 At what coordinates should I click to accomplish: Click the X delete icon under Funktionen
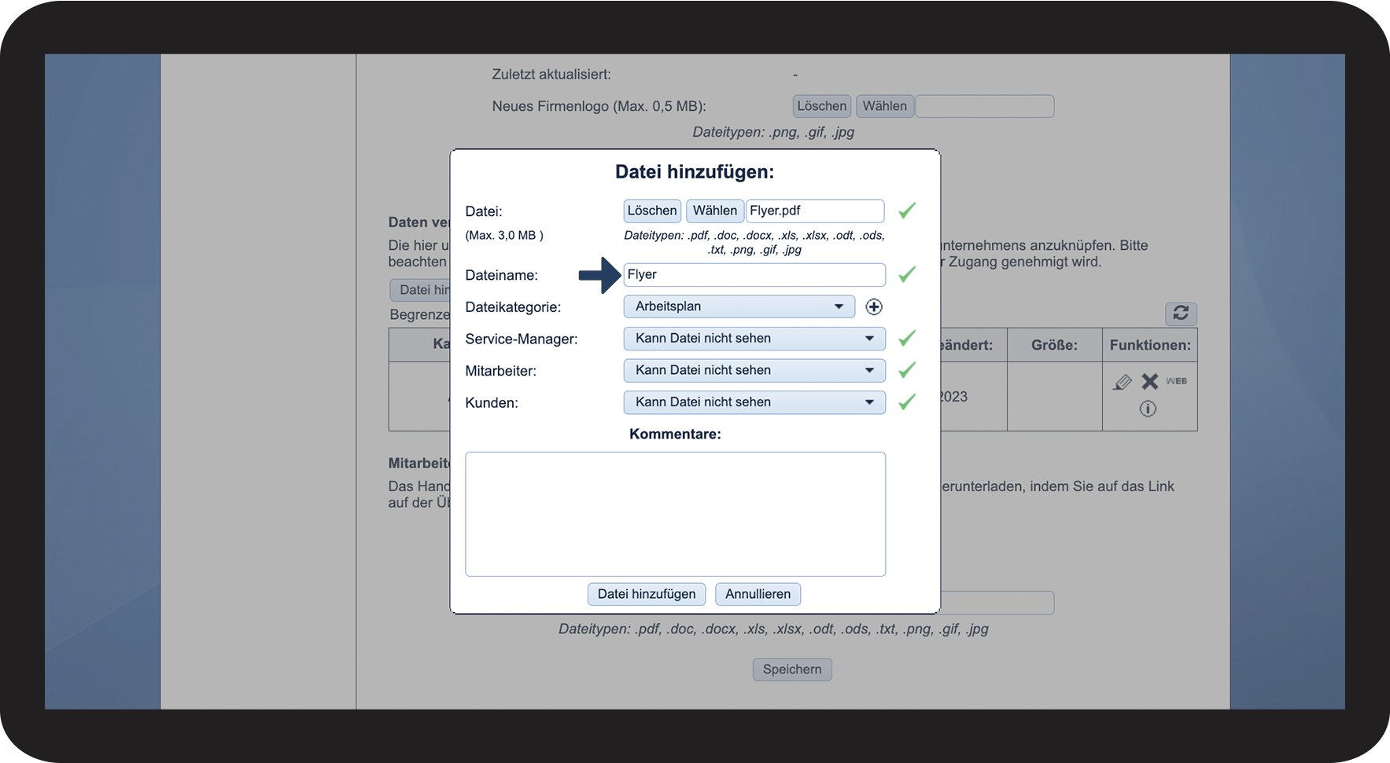click(1149, 382)
